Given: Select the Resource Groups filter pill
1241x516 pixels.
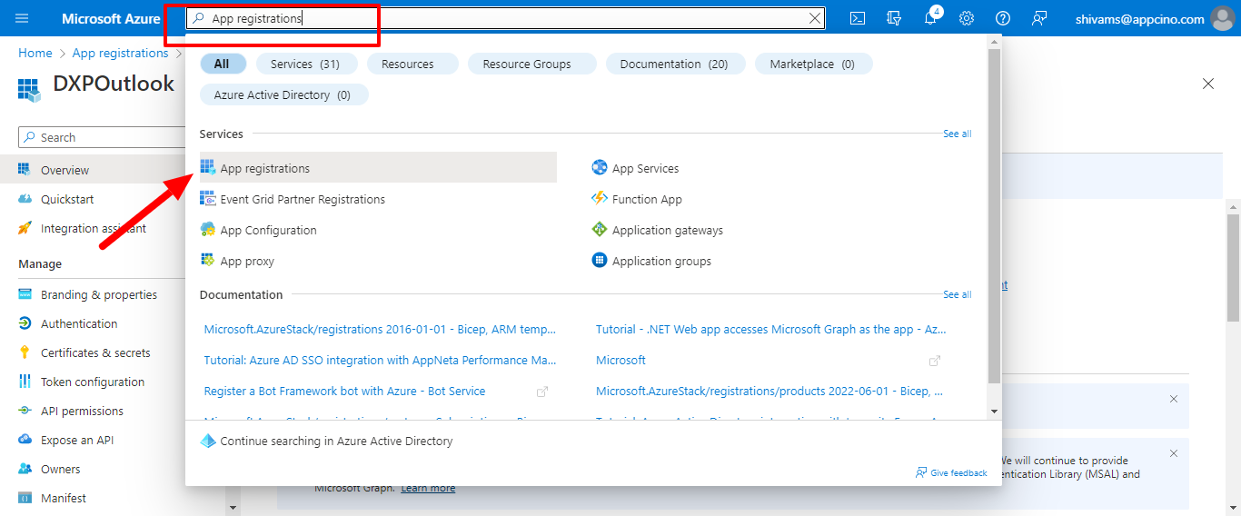Looking at the screenshot, I should point(527,64).
